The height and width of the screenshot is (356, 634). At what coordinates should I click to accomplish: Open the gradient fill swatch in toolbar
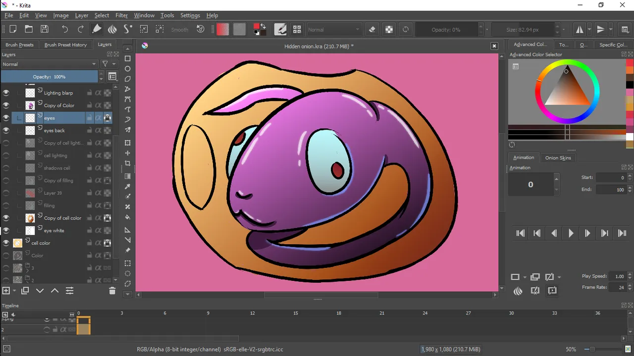(x=223, y=29)
